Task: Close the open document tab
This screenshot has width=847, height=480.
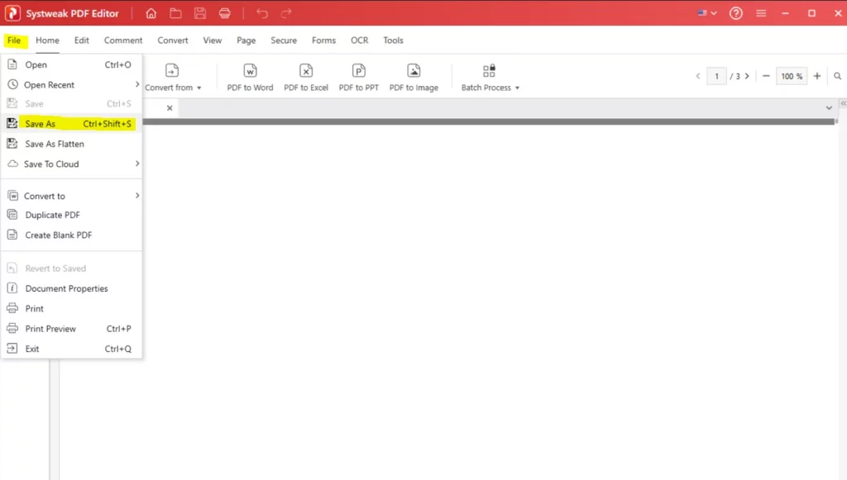Action: (x=170, y=108)
